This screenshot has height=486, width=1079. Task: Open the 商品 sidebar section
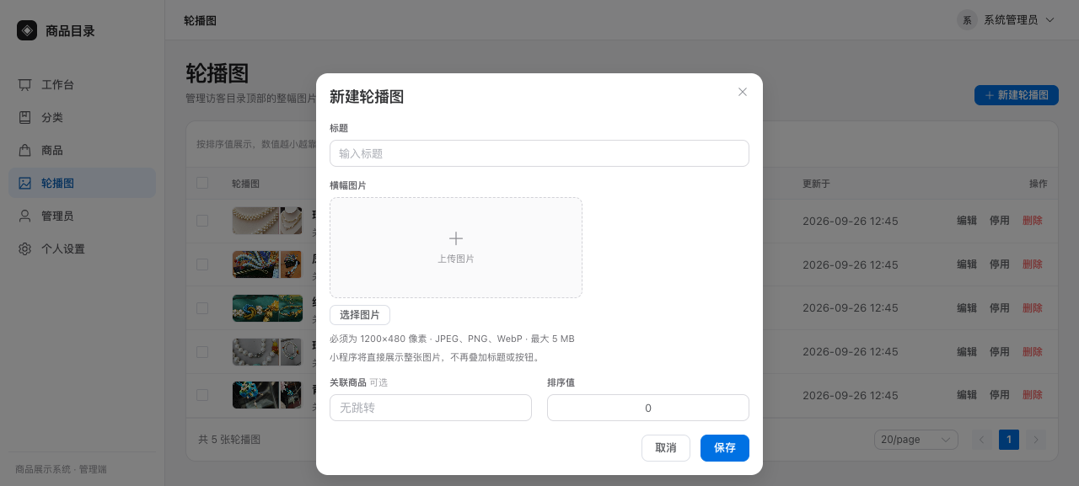(x=82, y=150)
